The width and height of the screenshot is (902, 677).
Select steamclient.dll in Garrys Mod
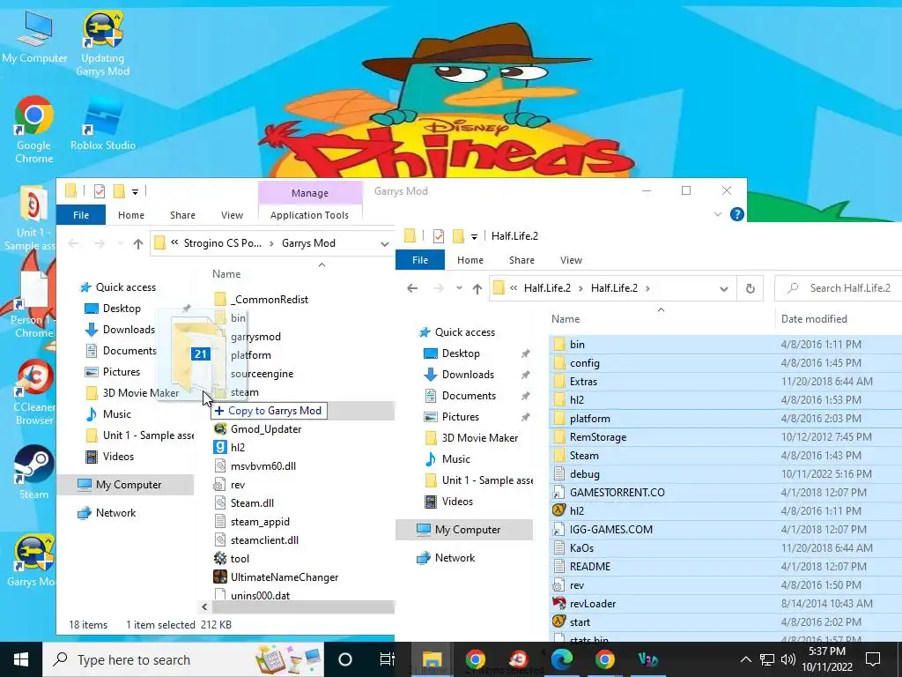pyautogui.click(x=264, y=540)
